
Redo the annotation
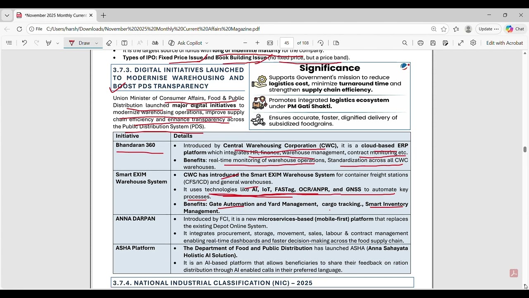(x=37, y=43)
